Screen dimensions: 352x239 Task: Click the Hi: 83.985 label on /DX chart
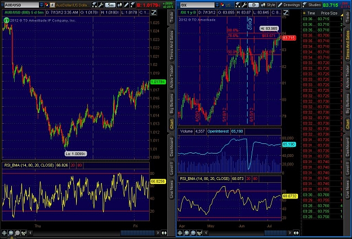tap(269, 29)
